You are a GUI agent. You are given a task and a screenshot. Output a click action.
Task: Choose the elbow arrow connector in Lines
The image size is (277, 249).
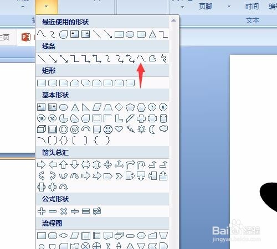click(x=86, y=59)
